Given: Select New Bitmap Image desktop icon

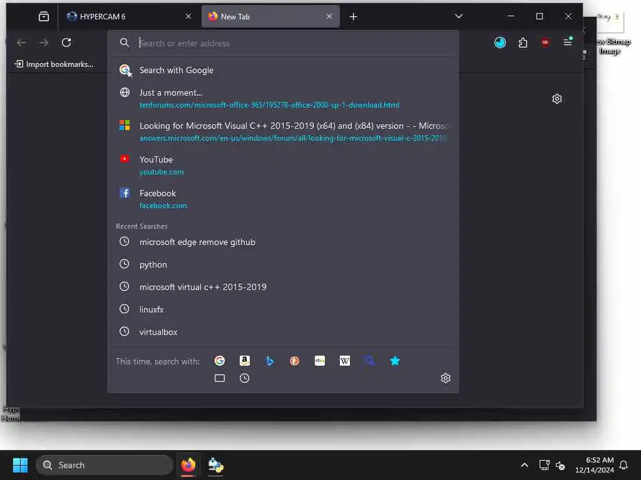Looking at the screenshot, I should [x=612, y=34].
